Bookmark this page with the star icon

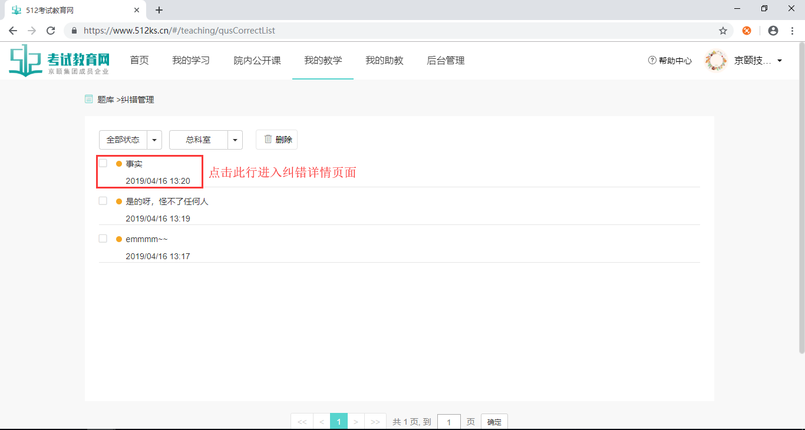pyautogui.click(x=724, y=30)
